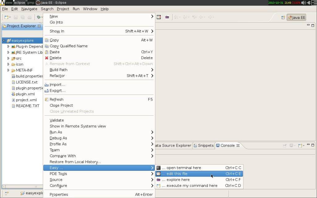
Task: Select Properties in context menu
Action: (99, 195)
